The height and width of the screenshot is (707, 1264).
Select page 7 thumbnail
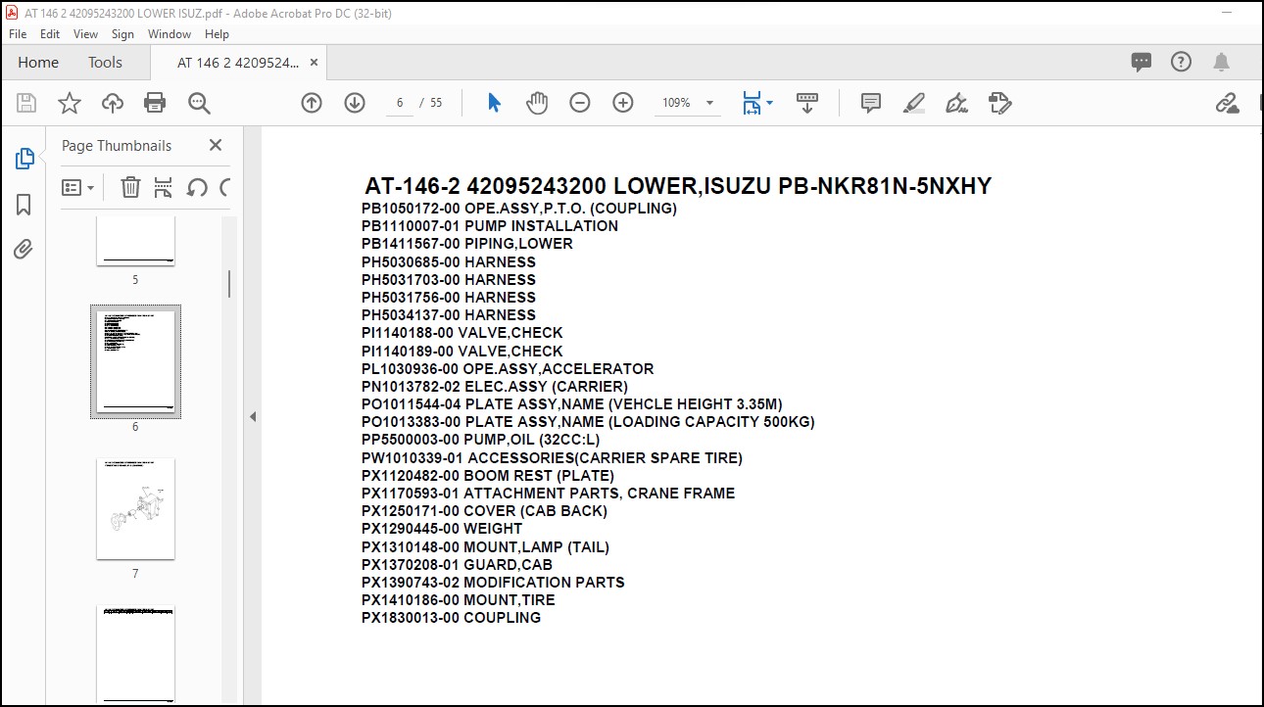(x=135, y=509)
